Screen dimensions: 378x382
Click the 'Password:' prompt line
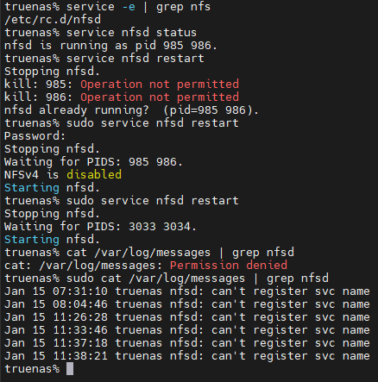(x=35, y=136)
